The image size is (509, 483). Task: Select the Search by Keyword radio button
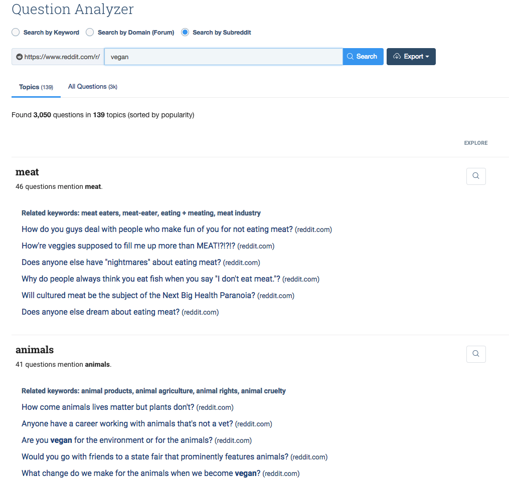tap(16, 33)
